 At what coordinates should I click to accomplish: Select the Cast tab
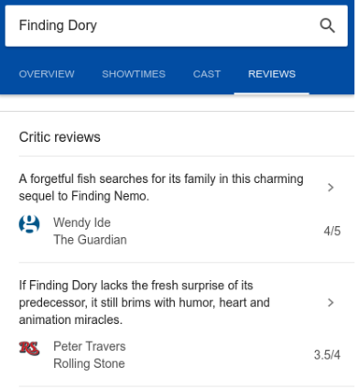[207, 74]
